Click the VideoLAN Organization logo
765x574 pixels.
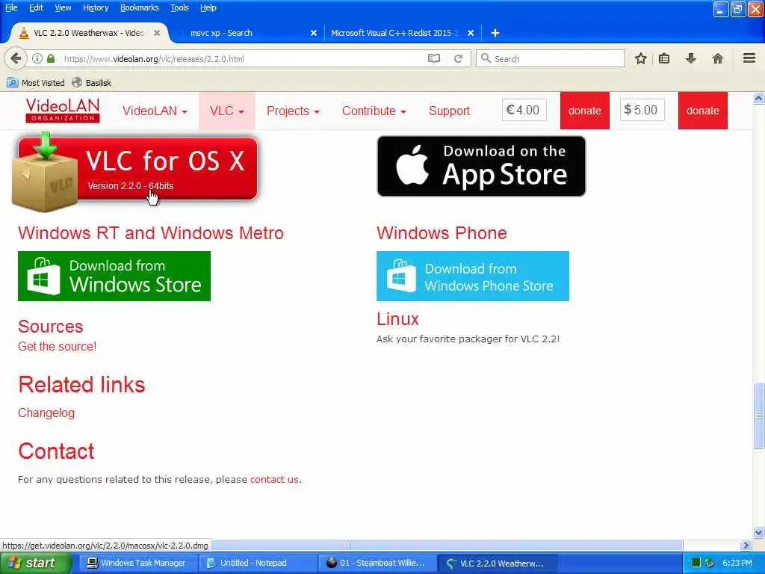click(x=63, y=111)
